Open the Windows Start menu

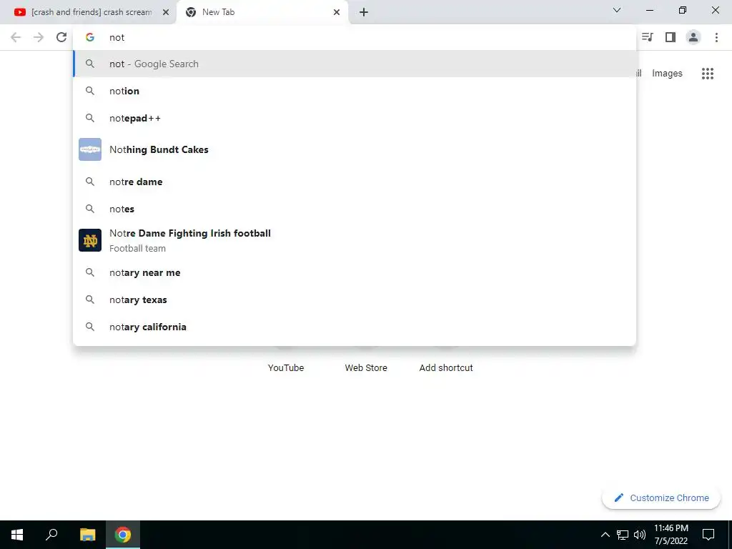17,535
